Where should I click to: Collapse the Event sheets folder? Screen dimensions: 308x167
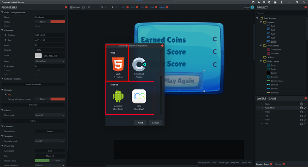pyautogui.click(x=261, y=45)
